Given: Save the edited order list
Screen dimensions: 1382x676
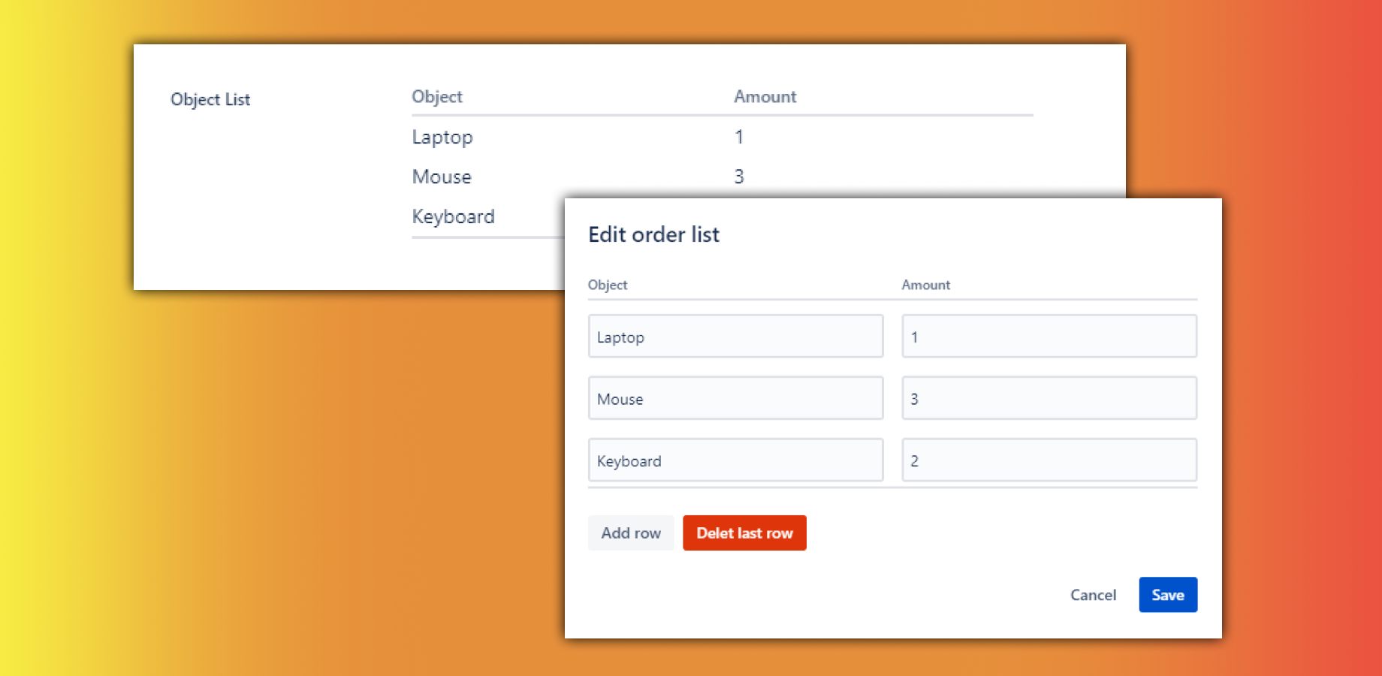Looking at the screenshot, I should tap(1167, 595).
